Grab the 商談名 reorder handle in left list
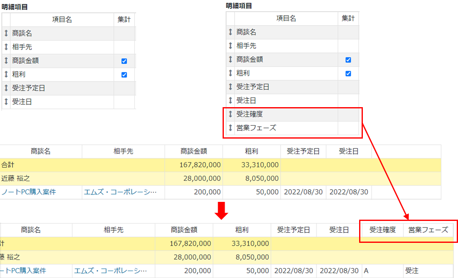The image size is (458, 278). [6, 33]
